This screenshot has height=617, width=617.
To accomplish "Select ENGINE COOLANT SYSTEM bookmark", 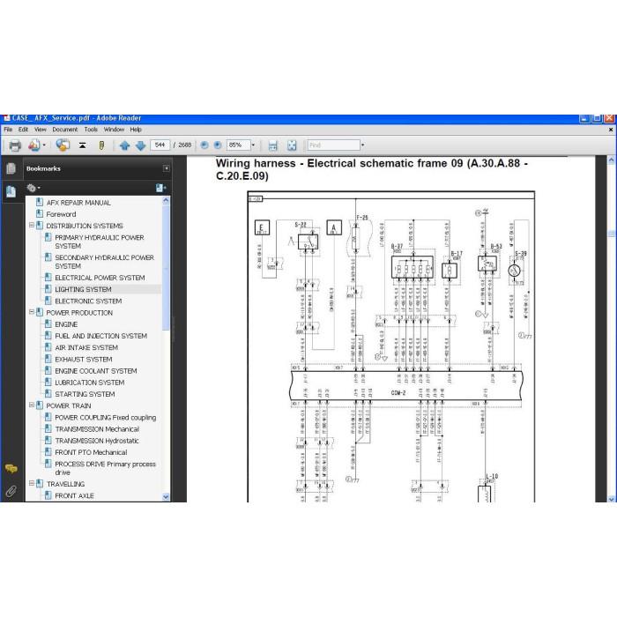I will pyautogui.click(x=95, y=371).
